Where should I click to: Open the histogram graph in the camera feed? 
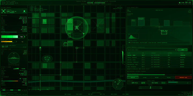133,36
